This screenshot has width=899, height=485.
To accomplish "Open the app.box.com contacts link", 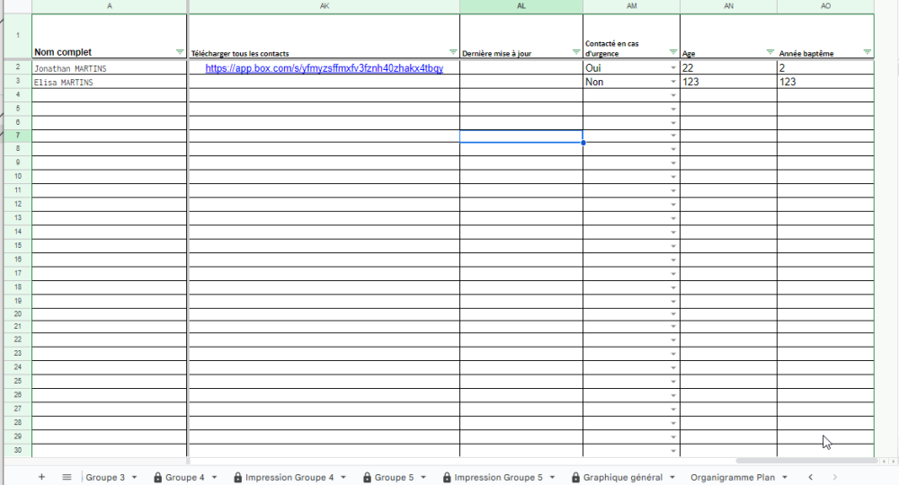I will 324,68.
